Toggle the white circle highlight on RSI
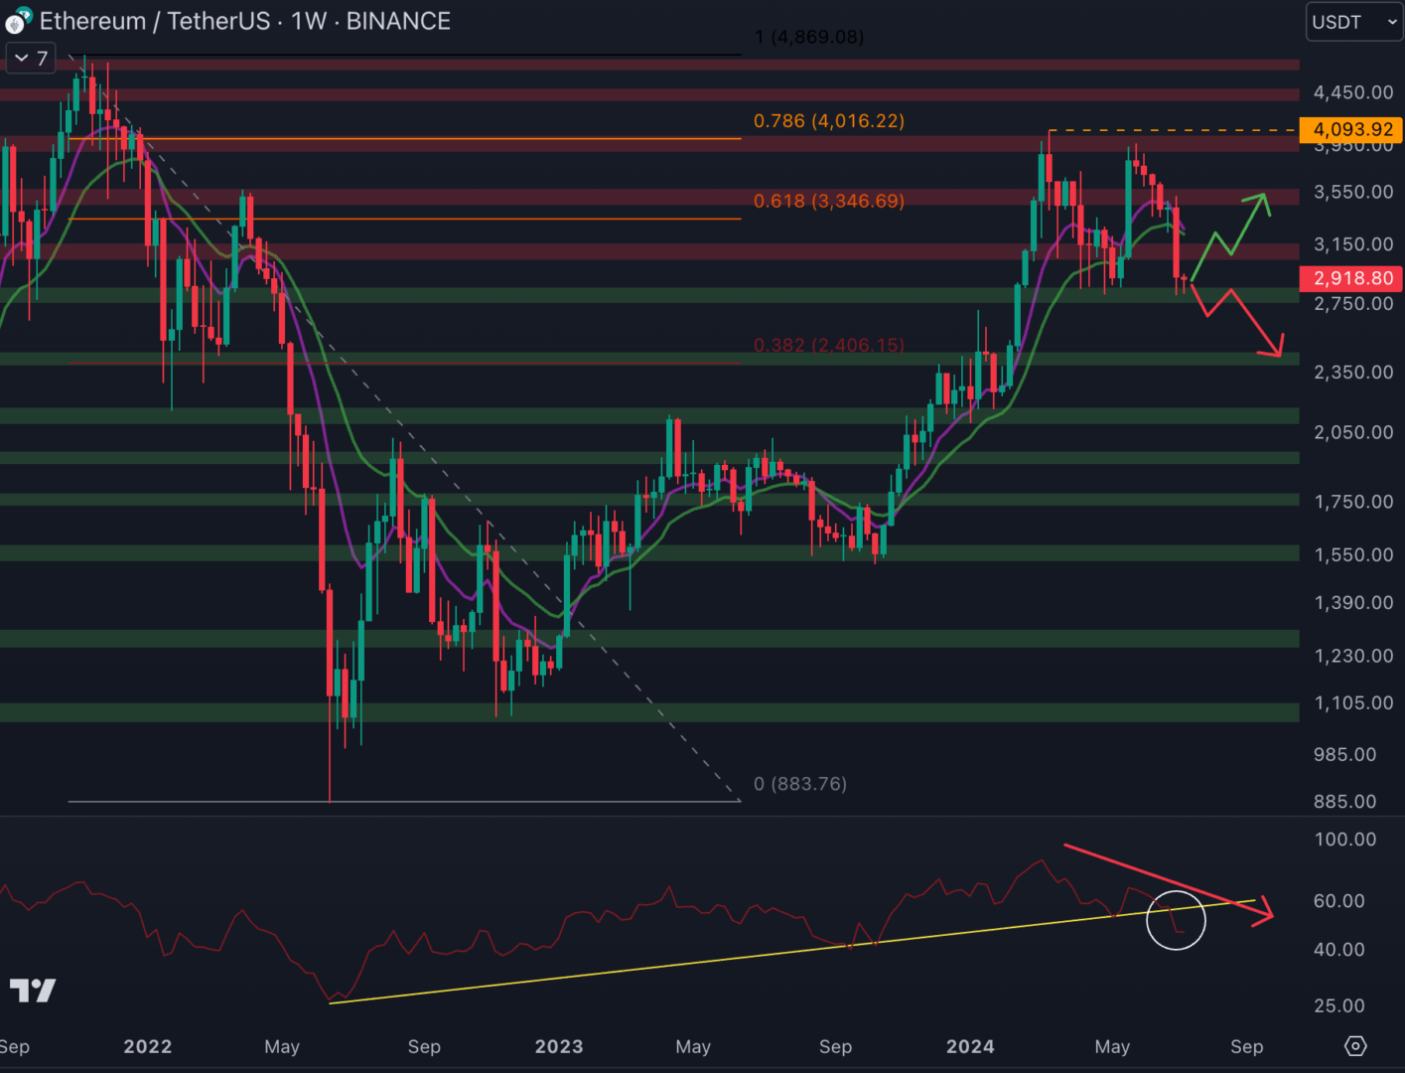Image resolution: width=1405 pixels, height=1073 pixels. [1177, 920]
